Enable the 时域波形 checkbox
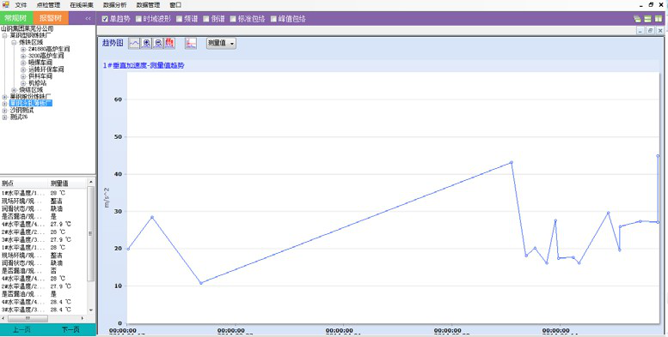 tap(138, 19)
